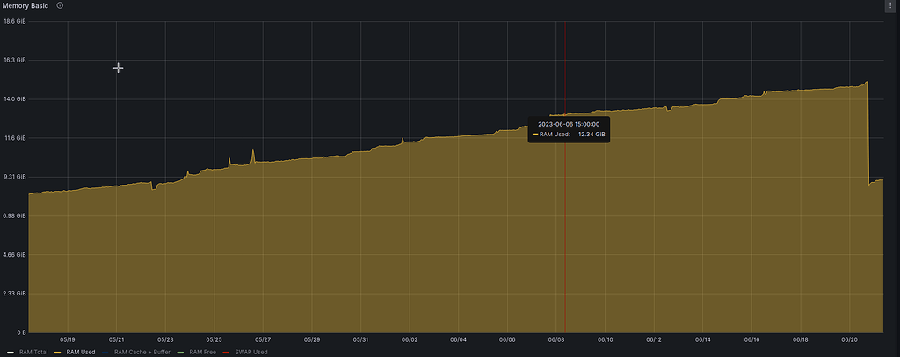
Task: Toggle the SWAP Used legend series
Action: click(x=251, y=352)
